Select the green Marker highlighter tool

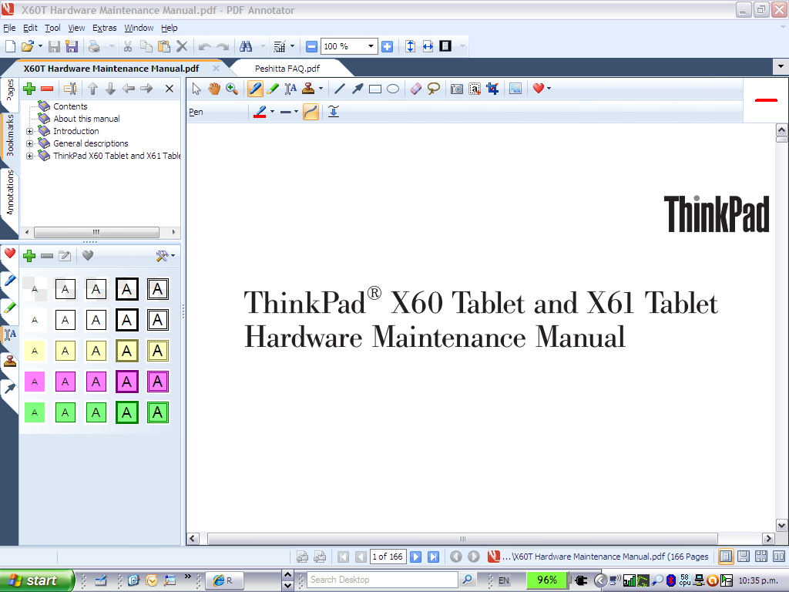point(273,89)
